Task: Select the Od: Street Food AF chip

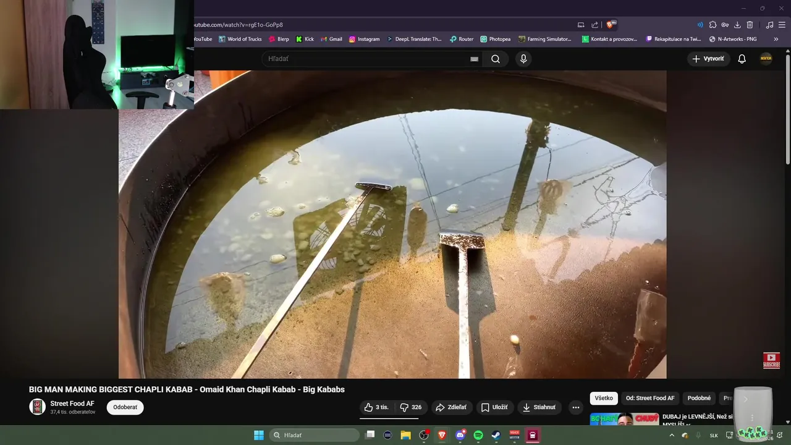Action: coord(650,398)
